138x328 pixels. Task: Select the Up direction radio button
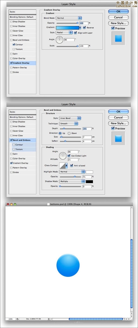tap(60, 133)
